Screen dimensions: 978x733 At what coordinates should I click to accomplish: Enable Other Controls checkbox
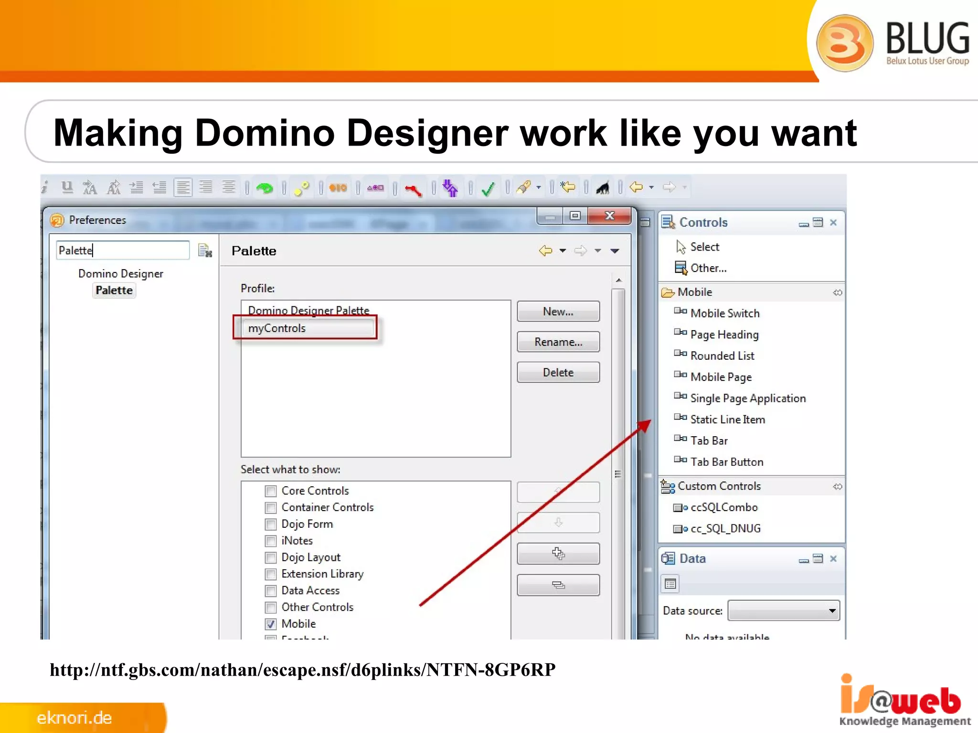click(x=271, y=607)
